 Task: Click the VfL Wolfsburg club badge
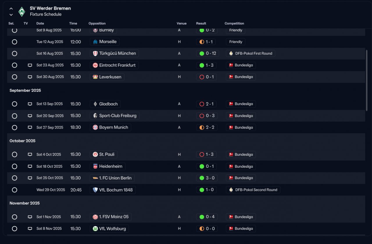(x=95, y=229)
